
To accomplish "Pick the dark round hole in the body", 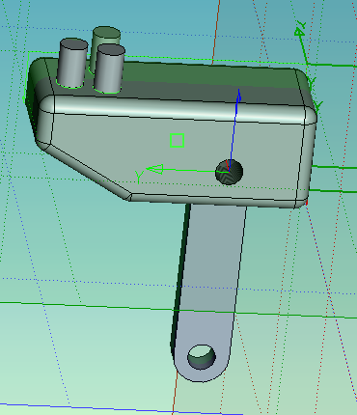I will 230,172.
